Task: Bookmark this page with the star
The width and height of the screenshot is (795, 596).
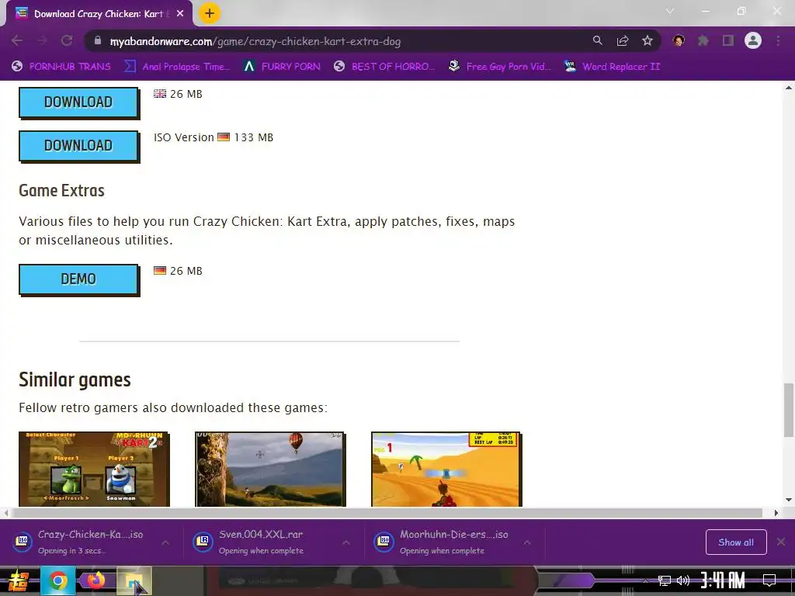Action: click(x=647, y=40)
